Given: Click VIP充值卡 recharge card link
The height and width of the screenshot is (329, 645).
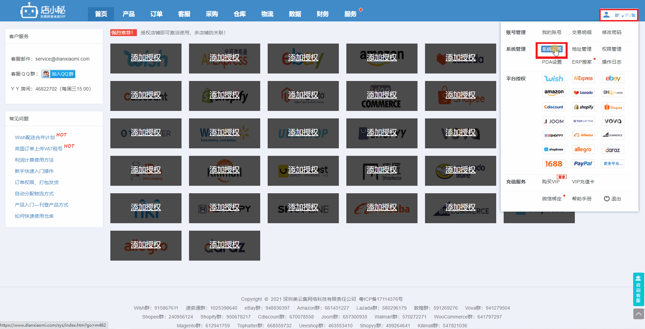Looking at the screenshot, I should tap(583, 182).
